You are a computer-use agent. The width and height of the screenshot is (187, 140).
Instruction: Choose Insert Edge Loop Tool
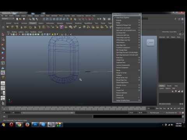[123, 38]
